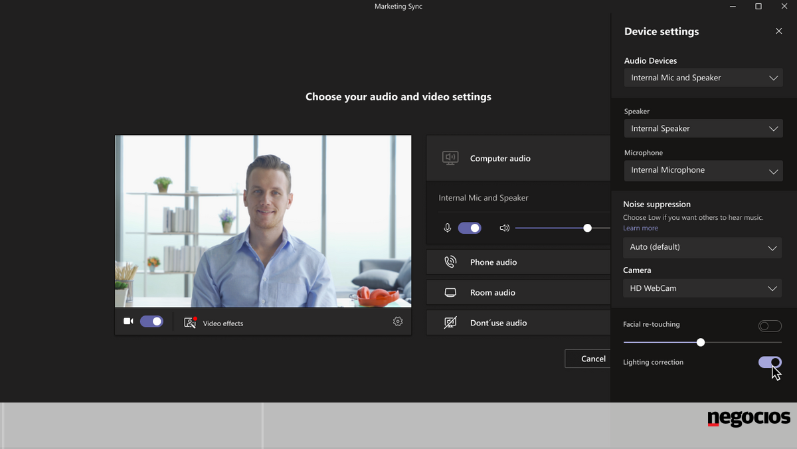Screen dimensions: 797x449
Task: Click the Don't use audio icon
Action: pos(450,323)
